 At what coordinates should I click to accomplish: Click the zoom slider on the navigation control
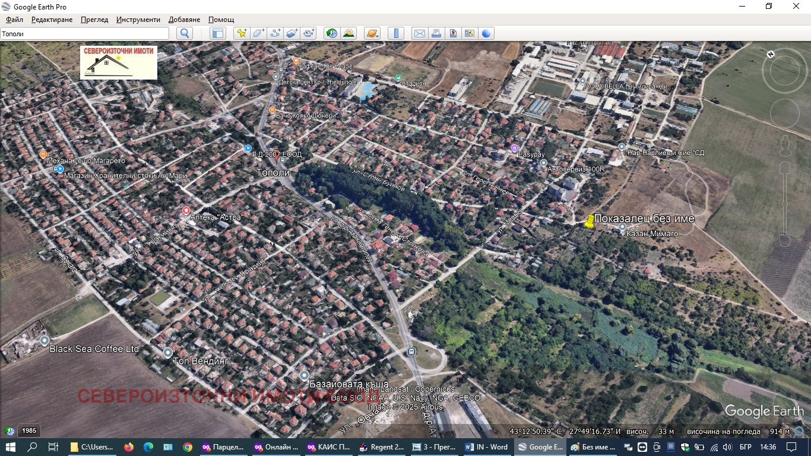click(785, 202)
